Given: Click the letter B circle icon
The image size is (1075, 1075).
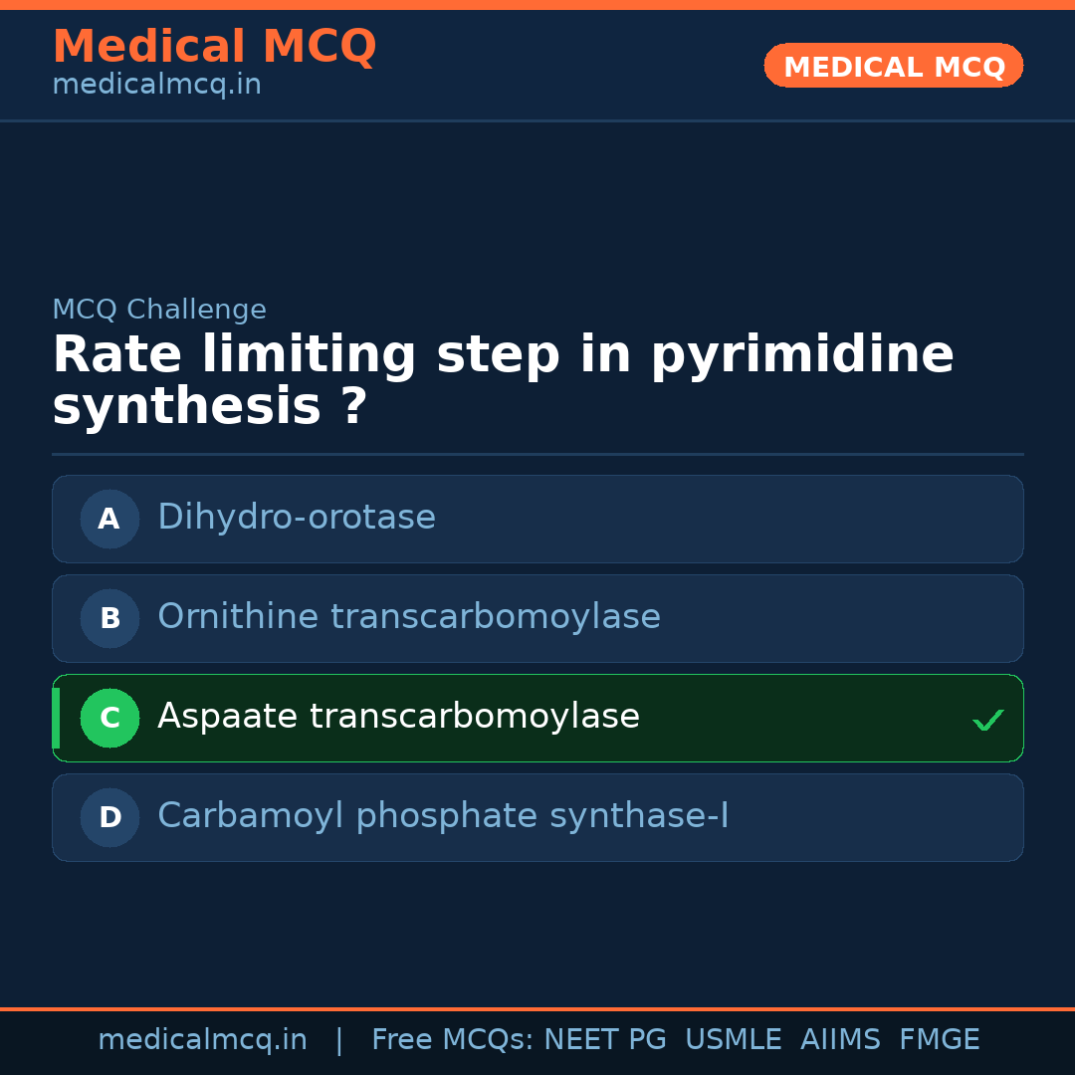Looking at the screenshot, I should point(109,618).
